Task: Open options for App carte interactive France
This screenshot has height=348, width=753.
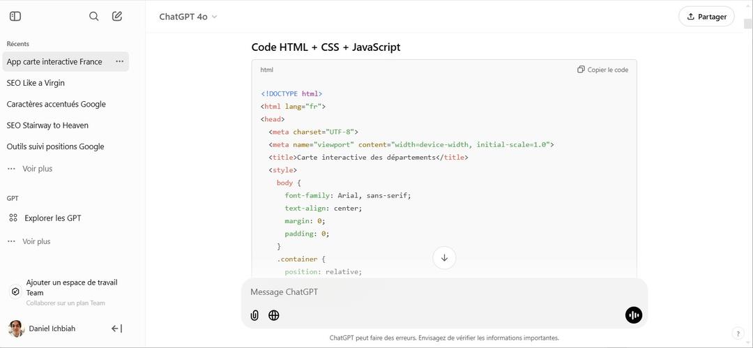Action: [120, 61]
